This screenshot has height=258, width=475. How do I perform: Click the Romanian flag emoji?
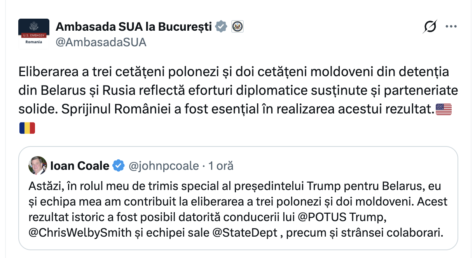(x=27, y=128)
